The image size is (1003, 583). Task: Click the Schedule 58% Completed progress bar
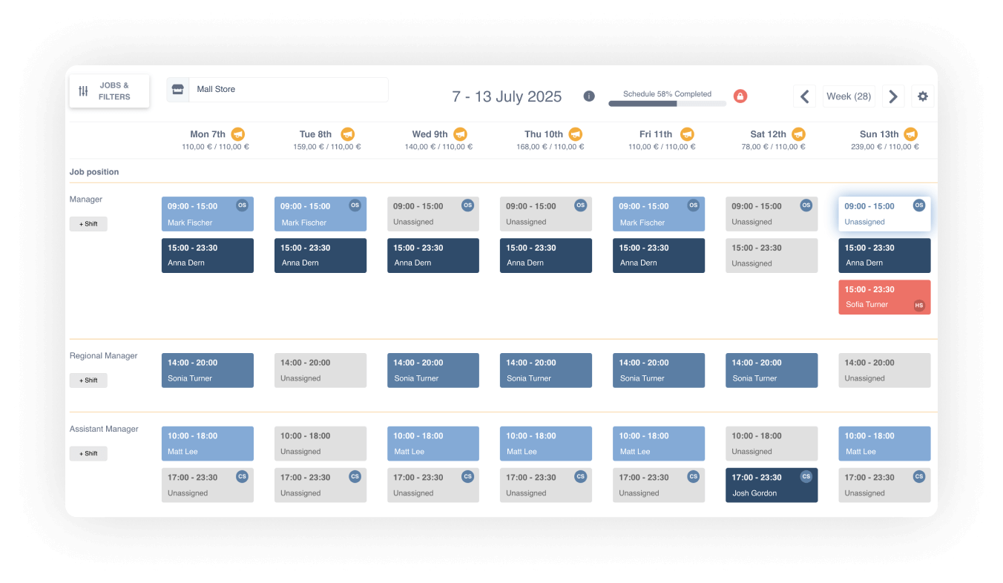(667, 104)
